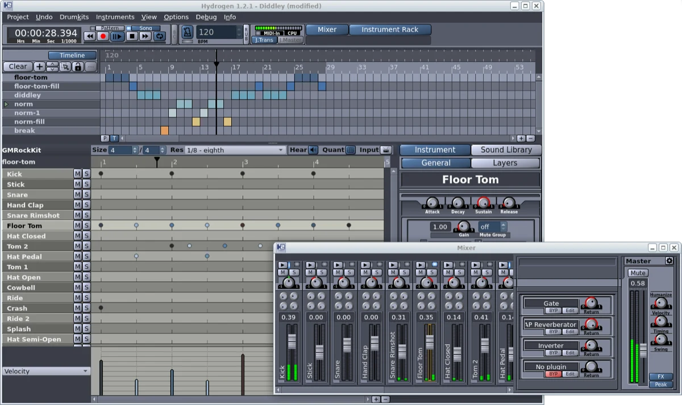The width and height of the screenshot is (682, 405).
Task: Toggle loop song mode
Action: coord(160,36)
